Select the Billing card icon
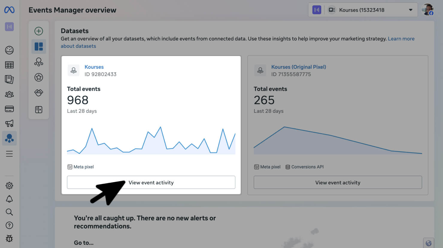 pyautogui.click(x=9, y=109)
